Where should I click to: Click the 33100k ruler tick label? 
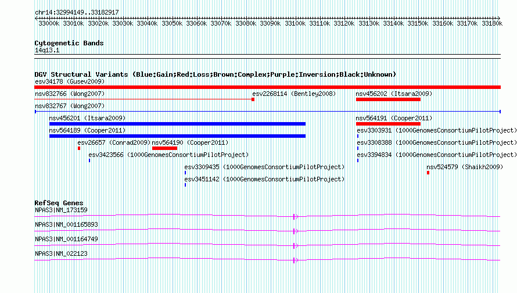(295, 23)
